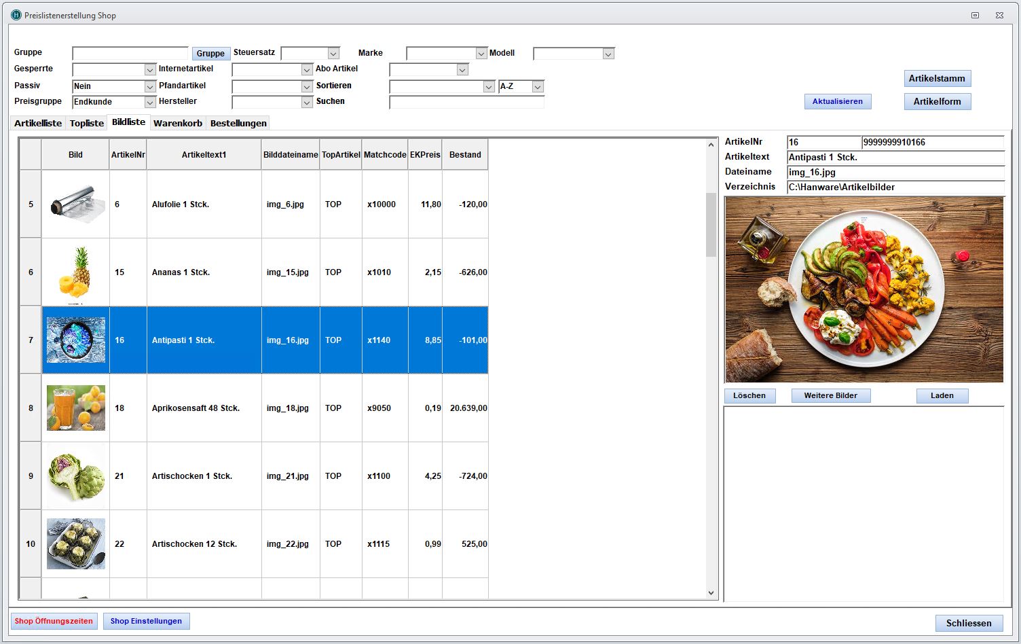
Task: Click the large Antipasti preview image
Action: click(x=864, y=289)
